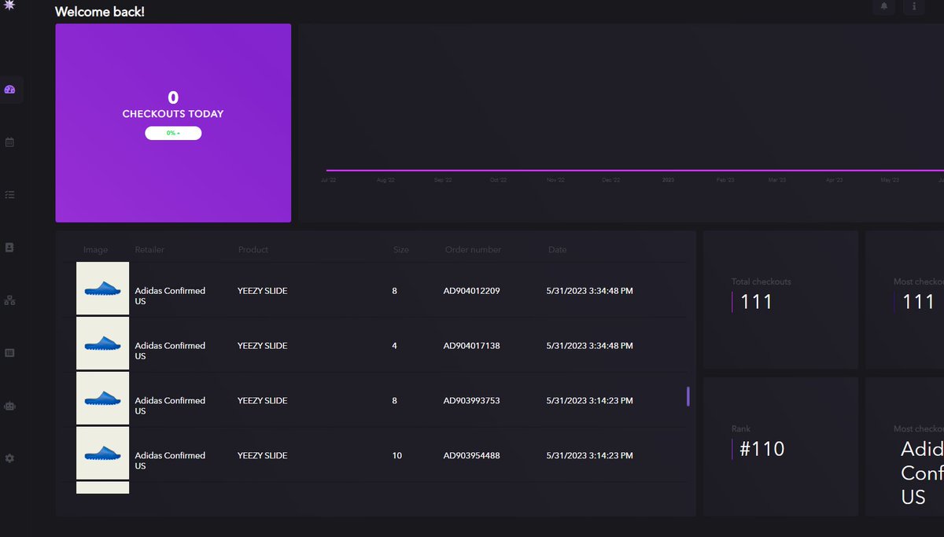Click the Rank label
This screenshot has height=537, width=944.
pos(741,429)
